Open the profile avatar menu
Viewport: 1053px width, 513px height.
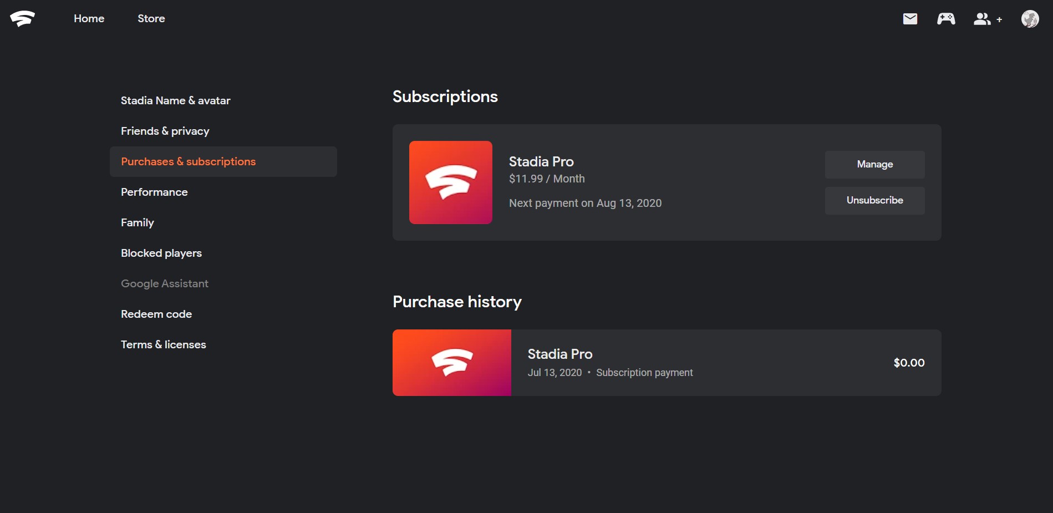1030,19
